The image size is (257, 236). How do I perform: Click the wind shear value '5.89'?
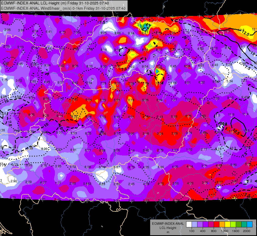234,165
